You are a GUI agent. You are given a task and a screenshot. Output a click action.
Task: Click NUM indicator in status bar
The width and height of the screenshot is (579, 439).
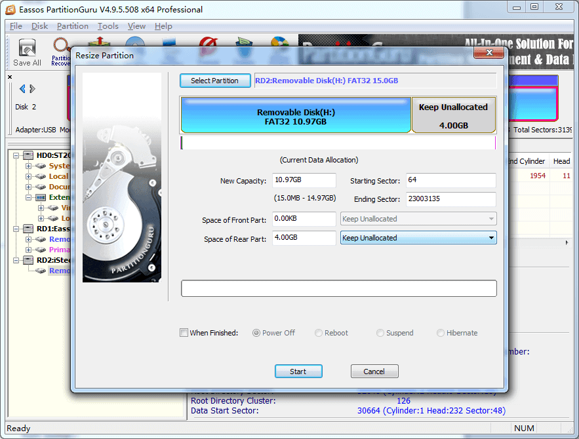click(x=524, y=429)
